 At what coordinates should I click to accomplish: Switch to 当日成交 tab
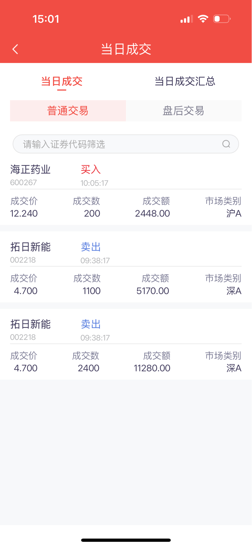click(62, 81)
